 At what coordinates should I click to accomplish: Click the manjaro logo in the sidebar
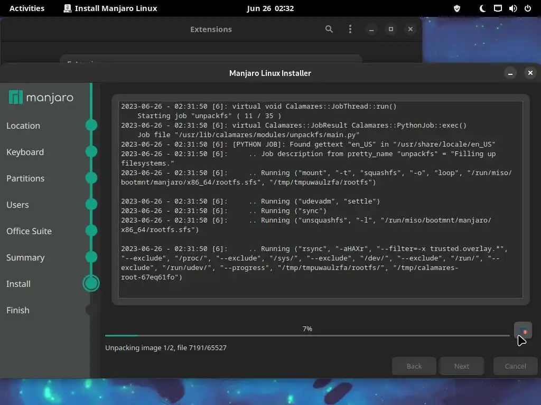click(41, 98)
